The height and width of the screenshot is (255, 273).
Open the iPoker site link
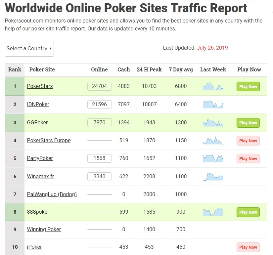(34, 247)
